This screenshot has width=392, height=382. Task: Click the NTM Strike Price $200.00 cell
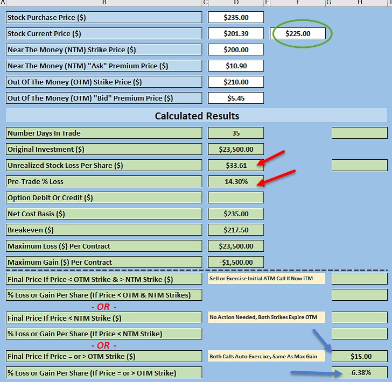(236, 49)
